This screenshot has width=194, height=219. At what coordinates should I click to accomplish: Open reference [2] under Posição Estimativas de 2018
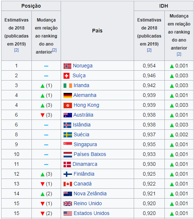pyautogui.click(x=16, y=50)
